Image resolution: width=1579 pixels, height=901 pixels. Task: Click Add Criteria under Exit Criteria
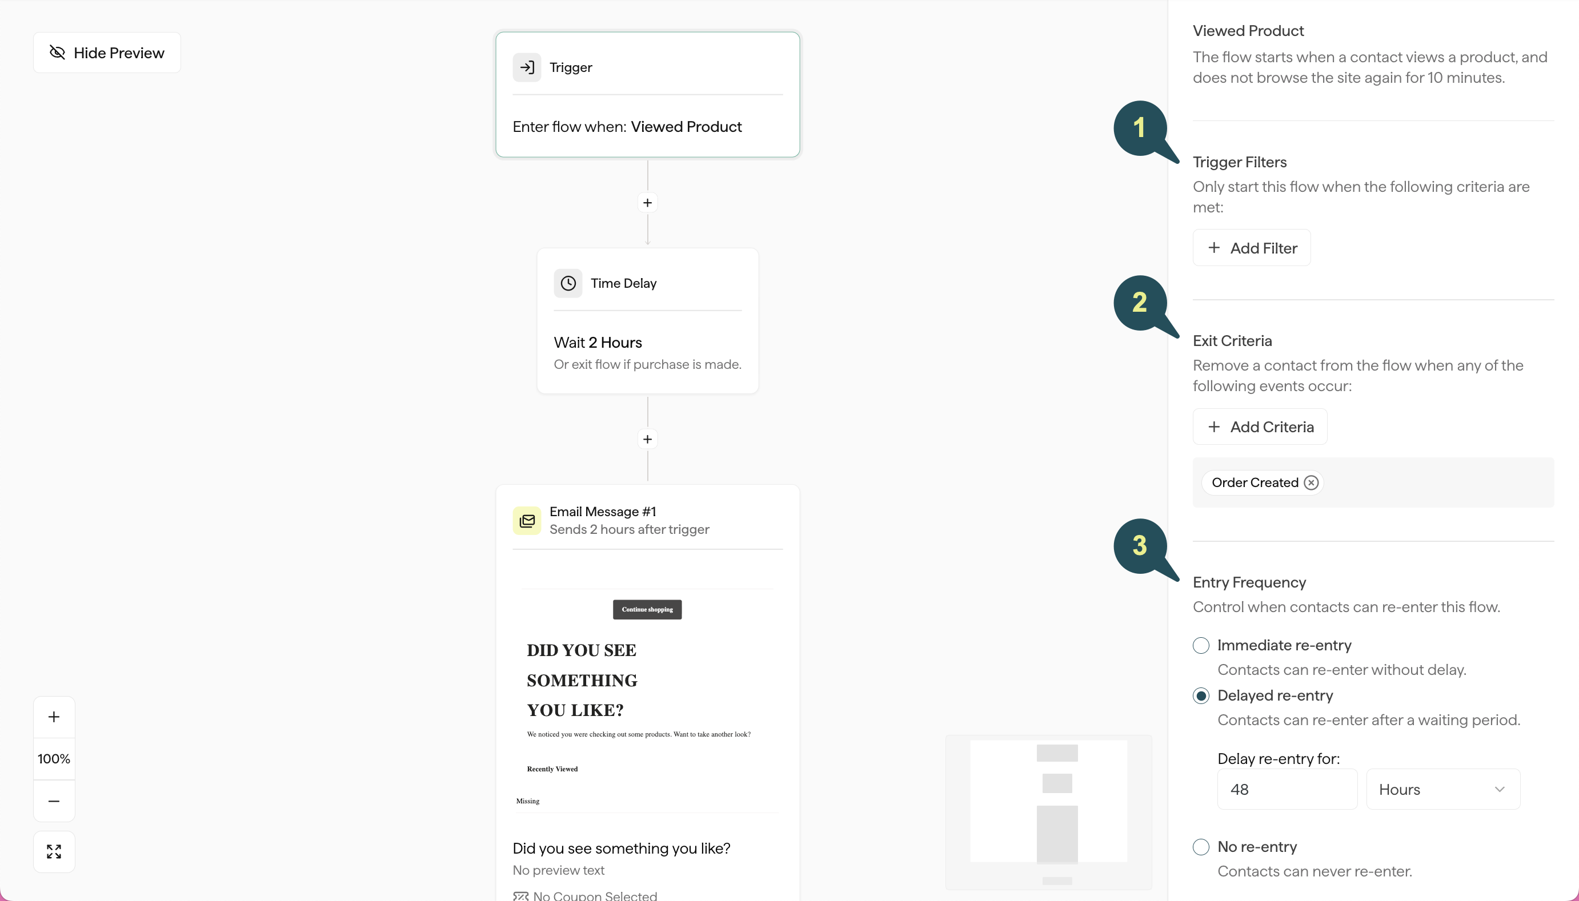pyautogui.click(x=1259, y=427)
